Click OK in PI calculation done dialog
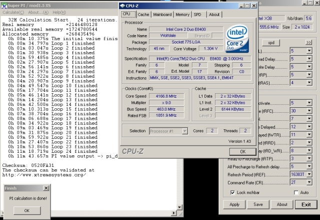This screenshot has height=220, width=320. click(27, 210)
